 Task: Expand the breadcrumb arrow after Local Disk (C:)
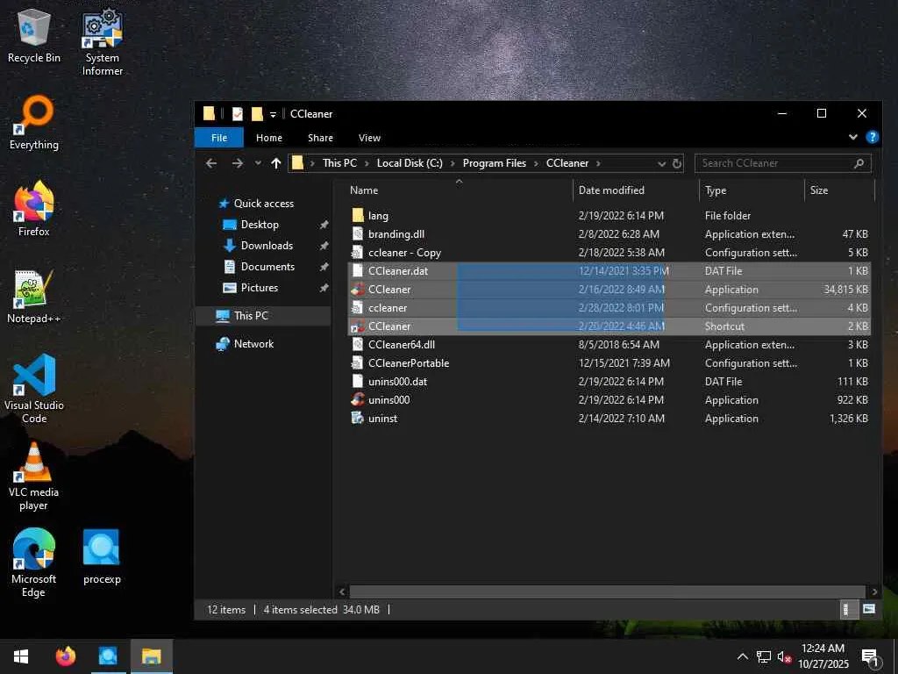(453, 163)
